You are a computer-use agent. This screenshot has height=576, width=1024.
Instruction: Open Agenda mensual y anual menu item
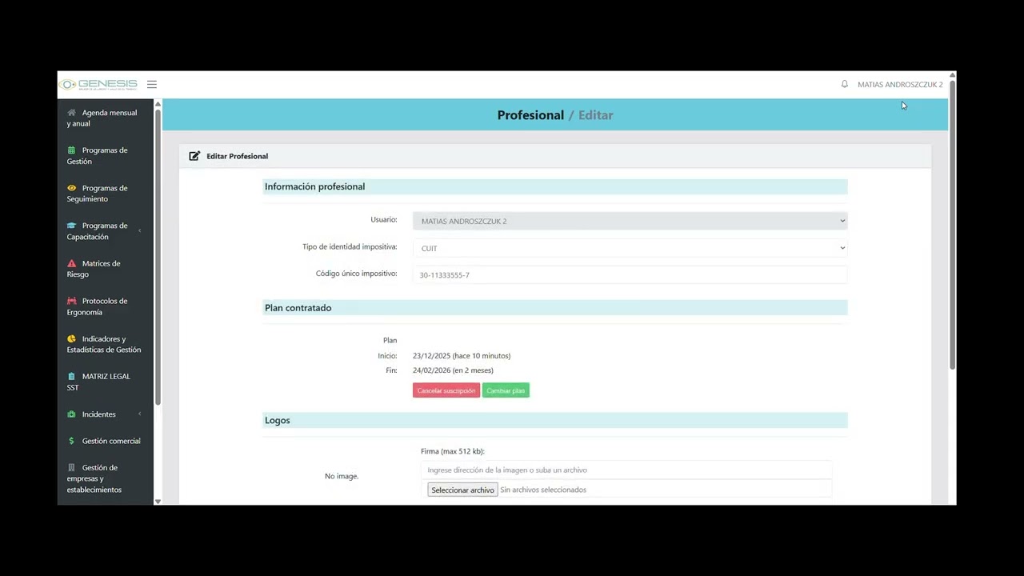[x=105, y=118]
